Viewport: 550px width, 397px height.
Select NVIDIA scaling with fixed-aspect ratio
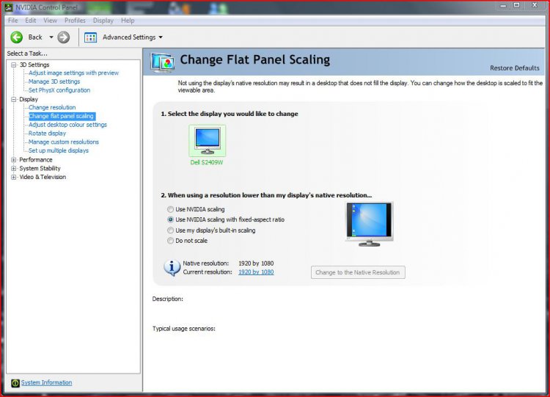click(x=170, y=219)
